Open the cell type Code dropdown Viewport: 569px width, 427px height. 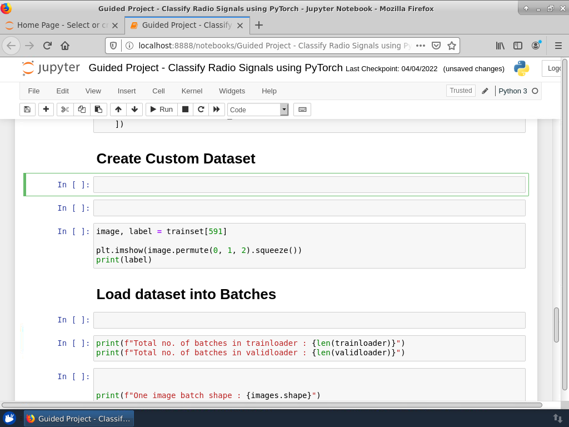coord(258,110)
